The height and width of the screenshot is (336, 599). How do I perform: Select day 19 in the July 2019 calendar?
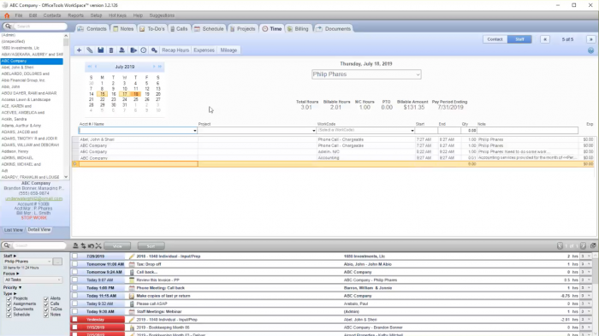[x=146, y=94]
